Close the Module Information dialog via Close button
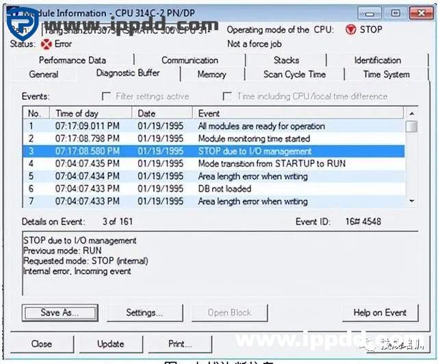This screenshot has width=438, height=364. tap(42, 344)
